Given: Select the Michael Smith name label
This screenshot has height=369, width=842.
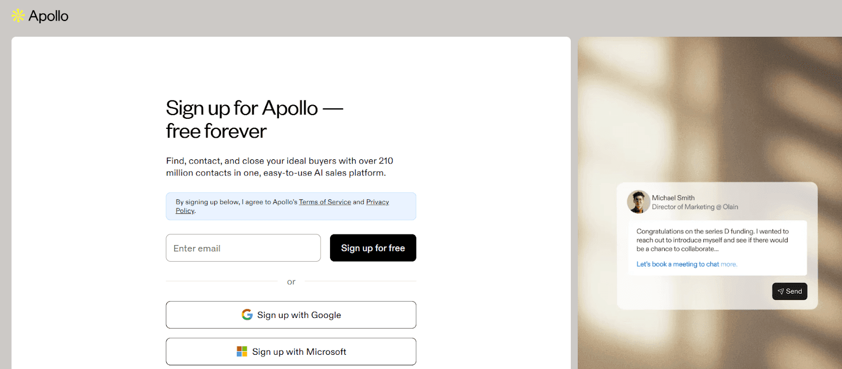Looking at the screenshot, I should (x=673, y=198).
